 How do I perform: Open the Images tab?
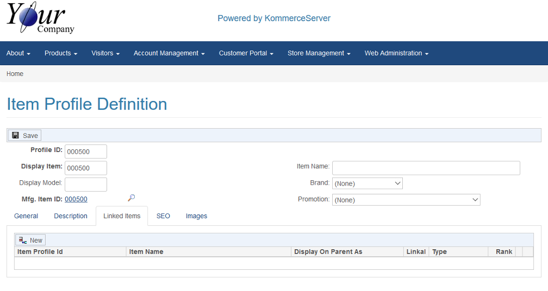click(x=196, y=216)
